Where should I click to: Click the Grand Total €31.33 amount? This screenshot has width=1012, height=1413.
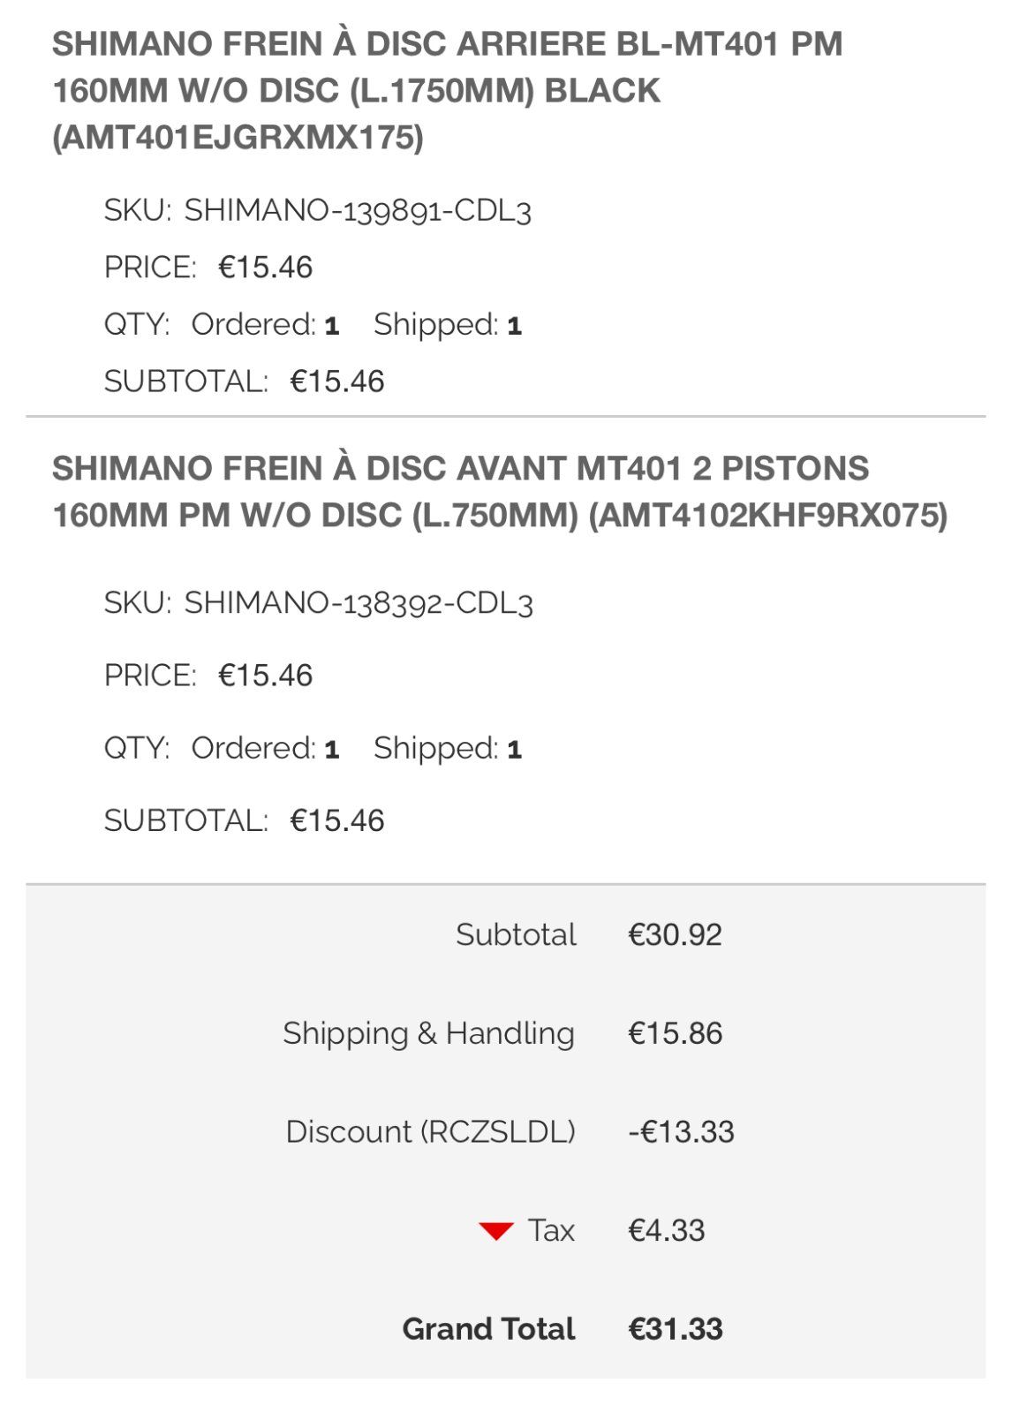click(675, 1329)
